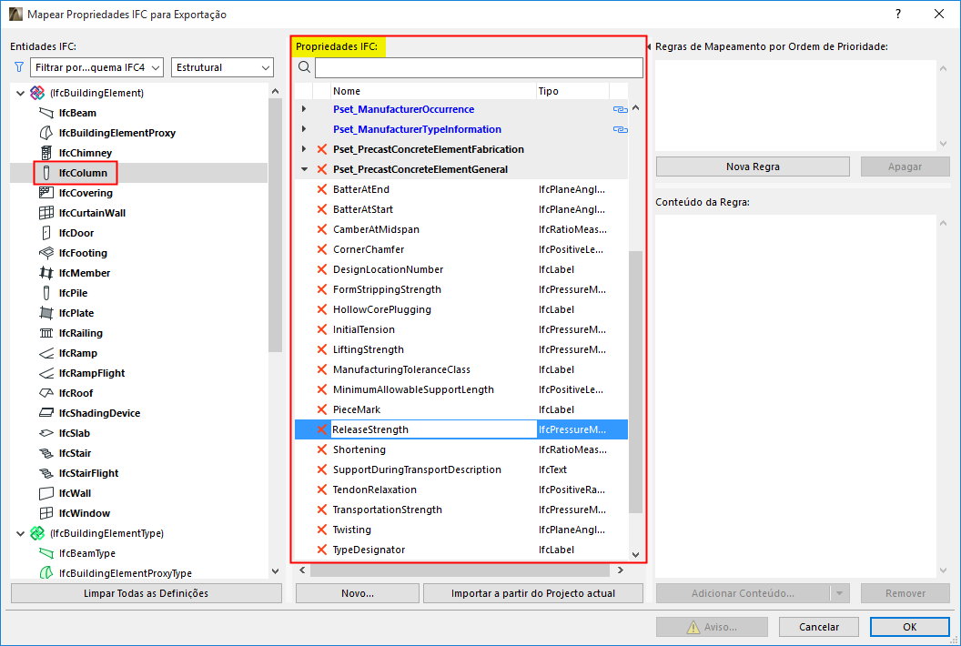The image size is (961, 646).
Task: Toggle red X of CamberAtMidspan property
Action: (322, 229)
